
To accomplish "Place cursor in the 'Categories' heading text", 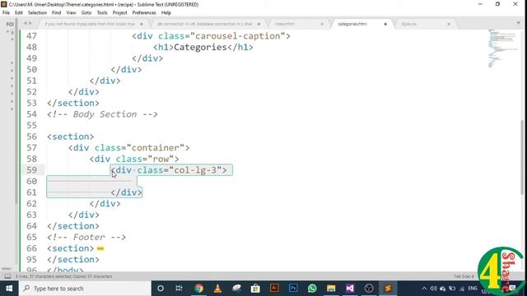I will coord(200,48).
